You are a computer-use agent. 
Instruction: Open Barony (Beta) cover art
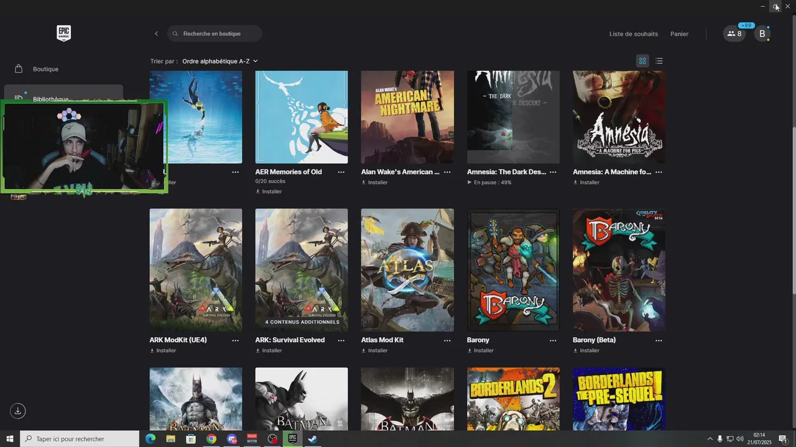click(619, 270)
